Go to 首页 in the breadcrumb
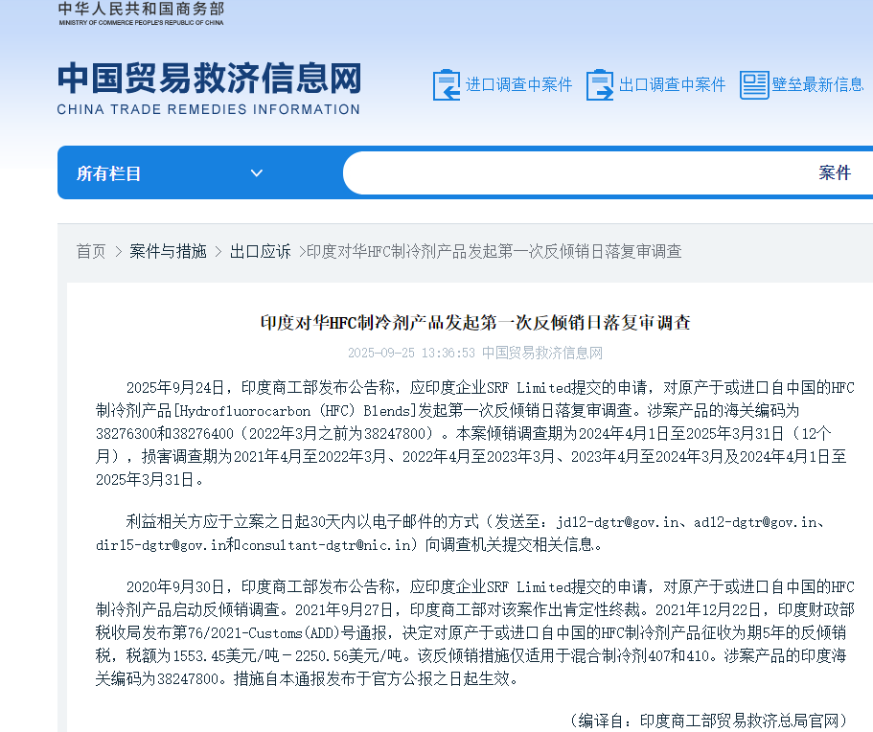The width and height of the screenshot is (873, 732). tap(91, 251)
